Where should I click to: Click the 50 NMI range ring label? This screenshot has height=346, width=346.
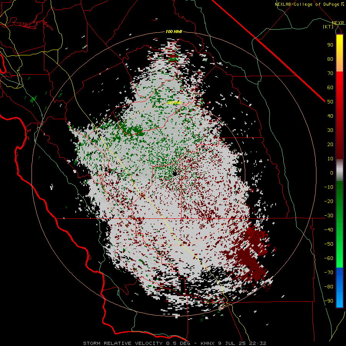(x=174, y=103)
